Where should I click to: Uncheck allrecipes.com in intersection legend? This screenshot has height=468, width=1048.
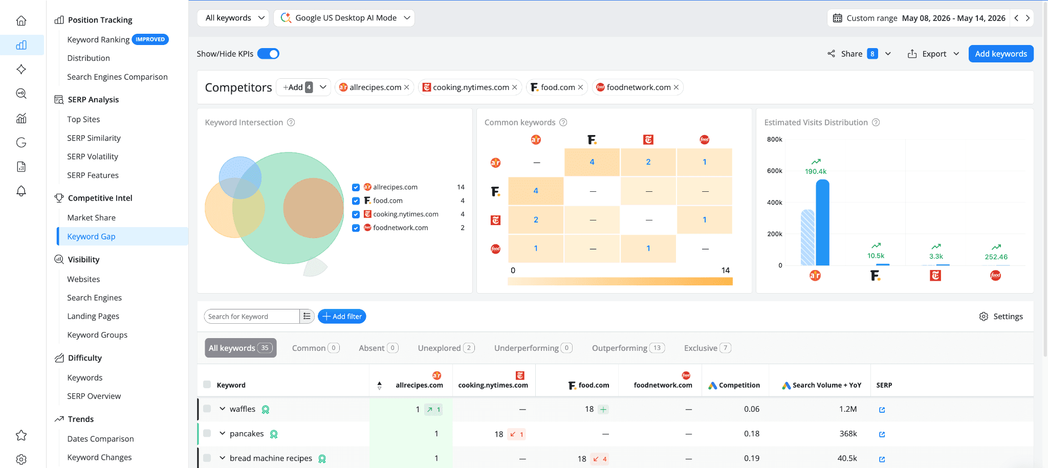coord(356,187)
